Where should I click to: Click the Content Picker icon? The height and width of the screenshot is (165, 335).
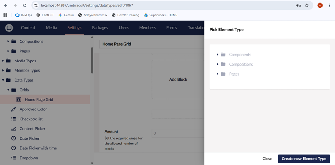[x=14, y=129]
